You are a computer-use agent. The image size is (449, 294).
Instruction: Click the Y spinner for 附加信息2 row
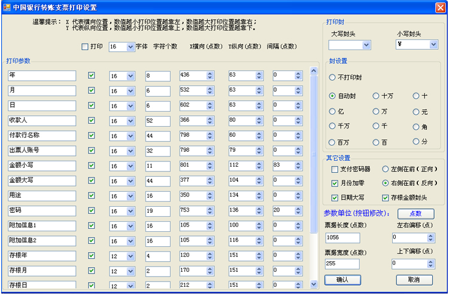[x=259, y=241]
